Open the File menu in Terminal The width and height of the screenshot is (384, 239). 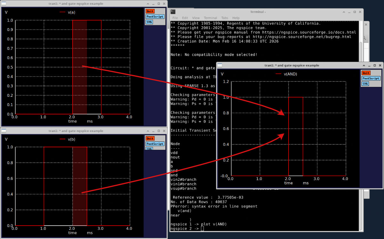pos(175,18)
